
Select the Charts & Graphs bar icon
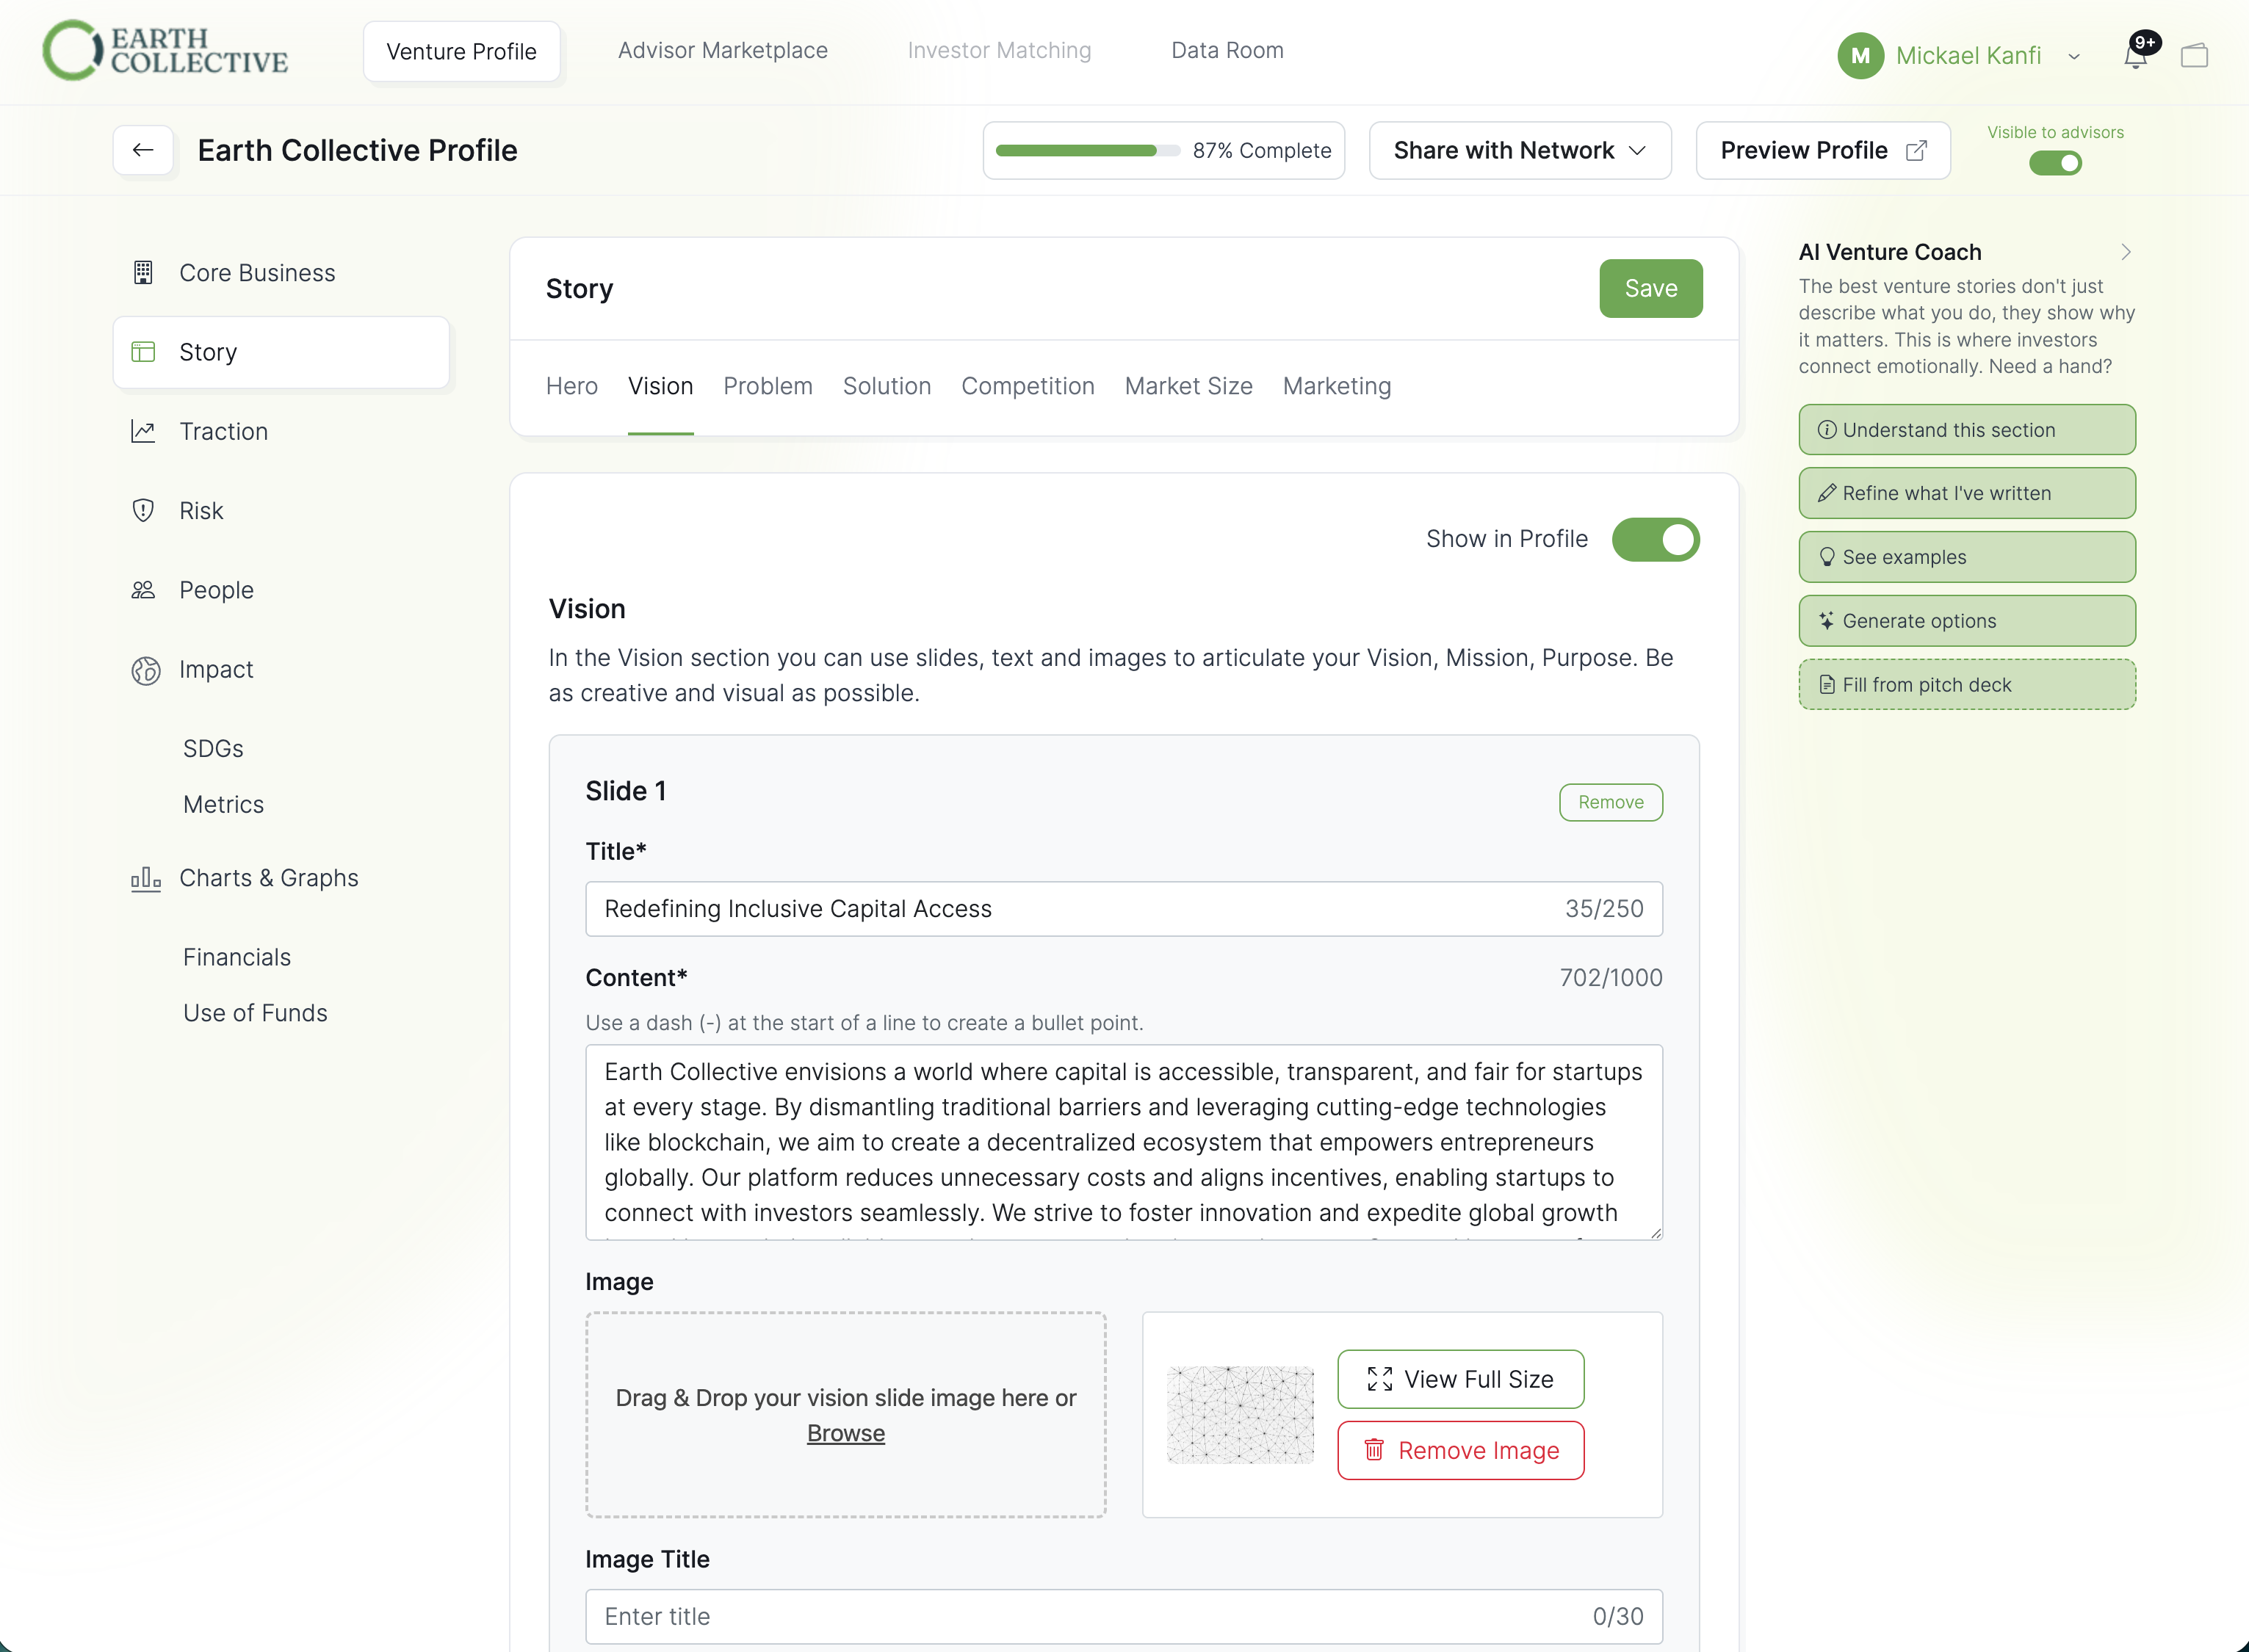(144, 878)
